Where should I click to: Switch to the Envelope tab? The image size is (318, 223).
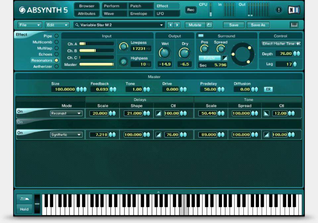click(138, 14)
